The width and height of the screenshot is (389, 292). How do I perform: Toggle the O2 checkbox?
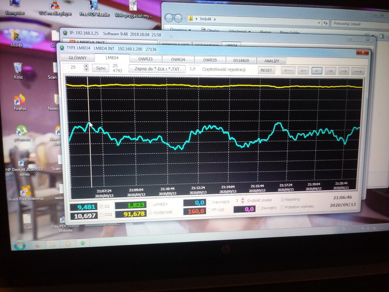tap(102, 206)
